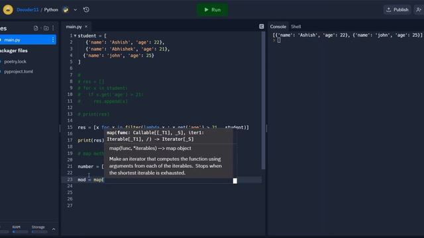Expand the repl name dropdown chevron
Image resolution: width=424 pixels, height=238 pixels.
point(76,10)
